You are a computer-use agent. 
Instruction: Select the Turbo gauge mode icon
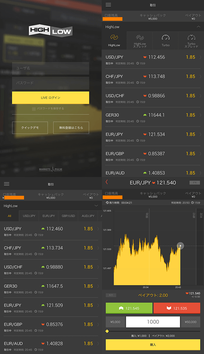[x=166, y=41]
